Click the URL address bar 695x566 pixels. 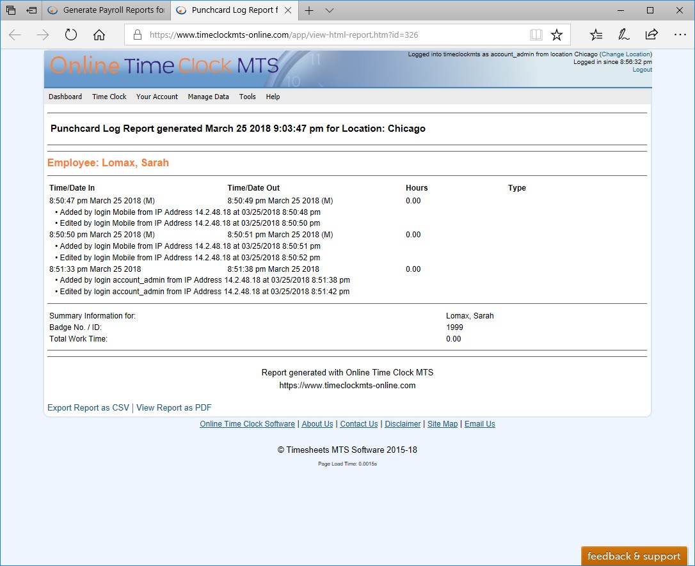click(x=333, y=35)
